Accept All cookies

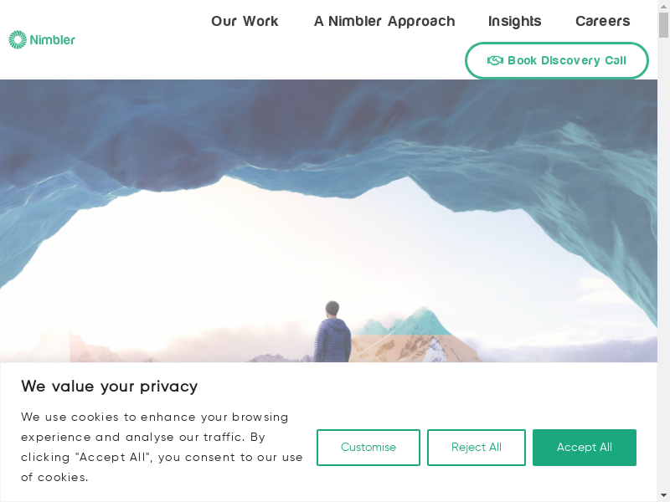585,448
